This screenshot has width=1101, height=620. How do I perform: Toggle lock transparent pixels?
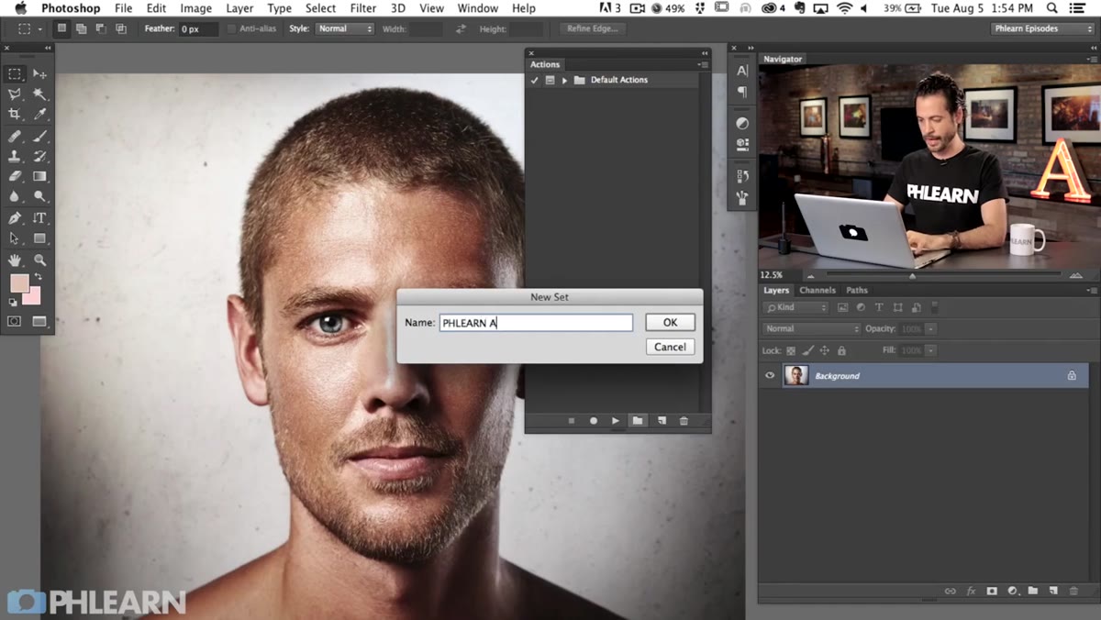(x=791, y=350)
